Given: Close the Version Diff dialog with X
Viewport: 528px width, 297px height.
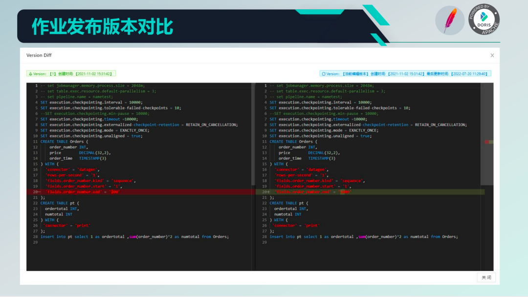Looking at the screenshot, I should click(492, 55).
